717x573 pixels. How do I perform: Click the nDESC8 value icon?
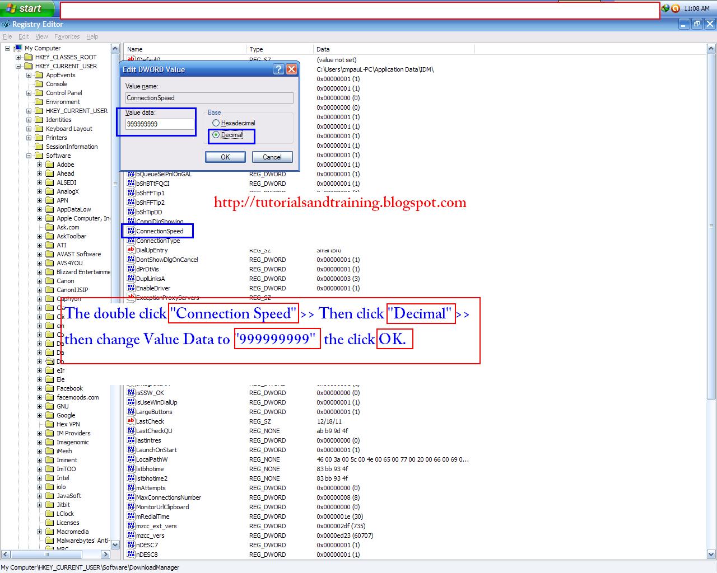click(x=131, y=555)
